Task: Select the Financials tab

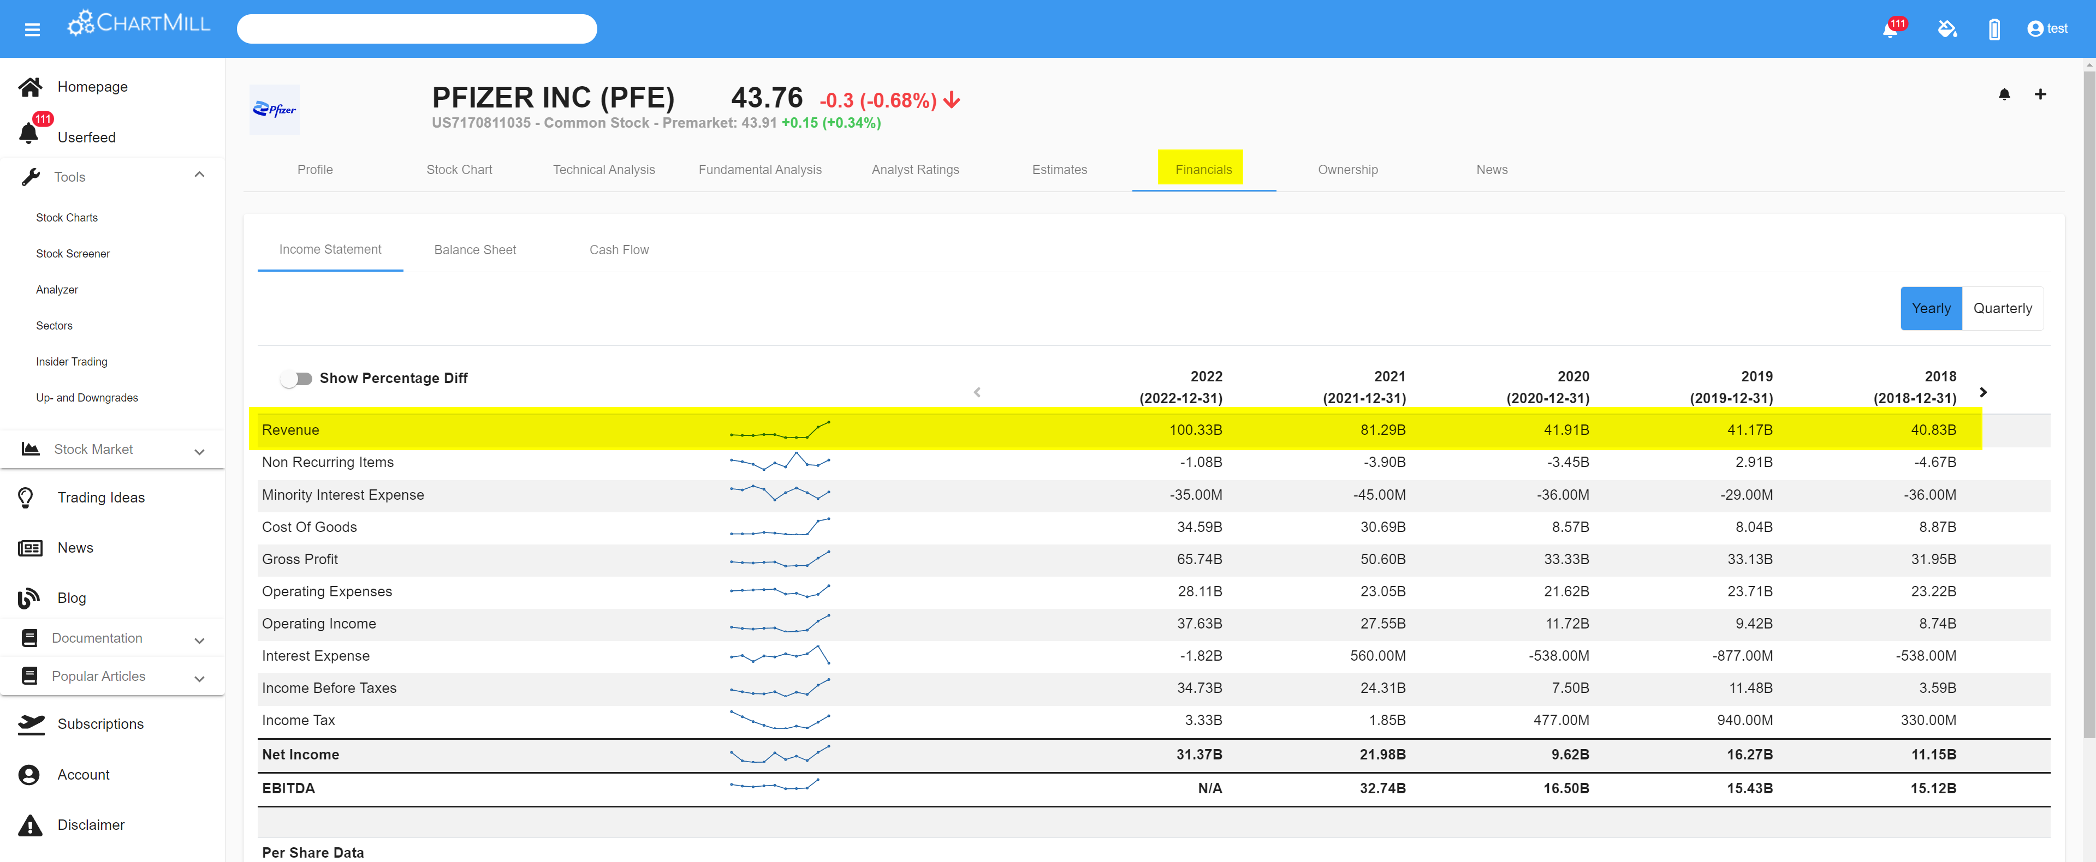Action: pyautogui.click(x=1203, y=170)
